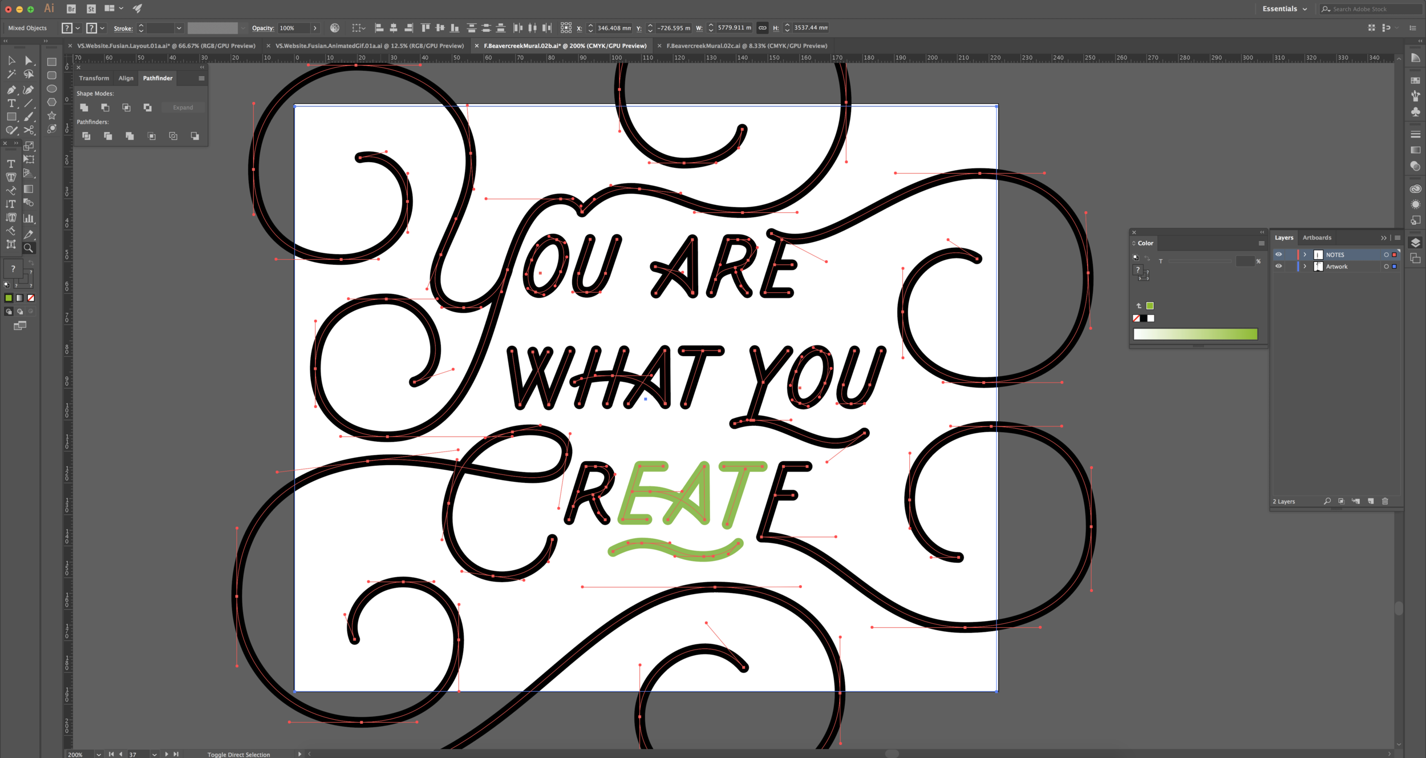The image size is (1426, 758).
Task: Open Adobe Stock with St icon
Action: pyautogui.click(x=91, y=9)
